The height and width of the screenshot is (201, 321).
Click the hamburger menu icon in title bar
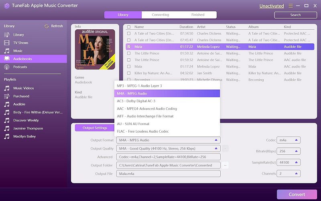coord(291,6)
